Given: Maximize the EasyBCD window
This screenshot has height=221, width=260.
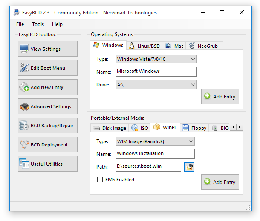Looking at the screenshot, I should 222,13.
